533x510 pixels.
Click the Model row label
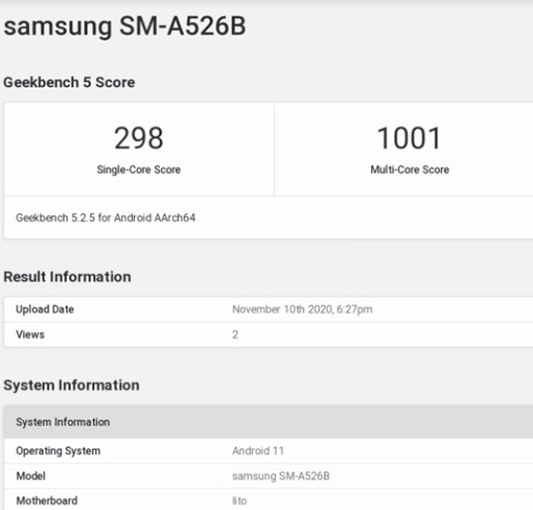[31, 476]
